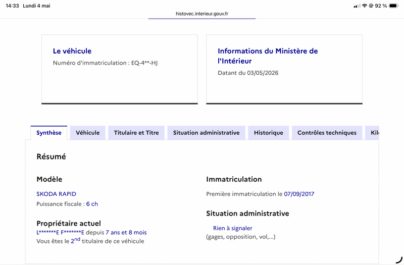
Task: Click the Rien à signaler link
Action: pos(233,228)
